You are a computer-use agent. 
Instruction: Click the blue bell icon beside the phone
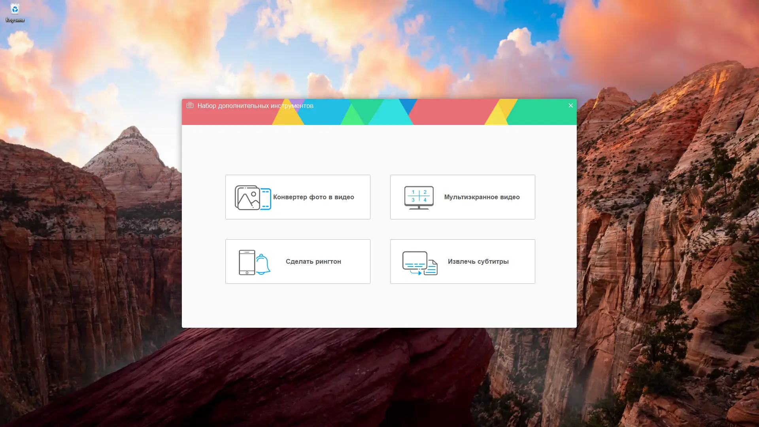262,264
